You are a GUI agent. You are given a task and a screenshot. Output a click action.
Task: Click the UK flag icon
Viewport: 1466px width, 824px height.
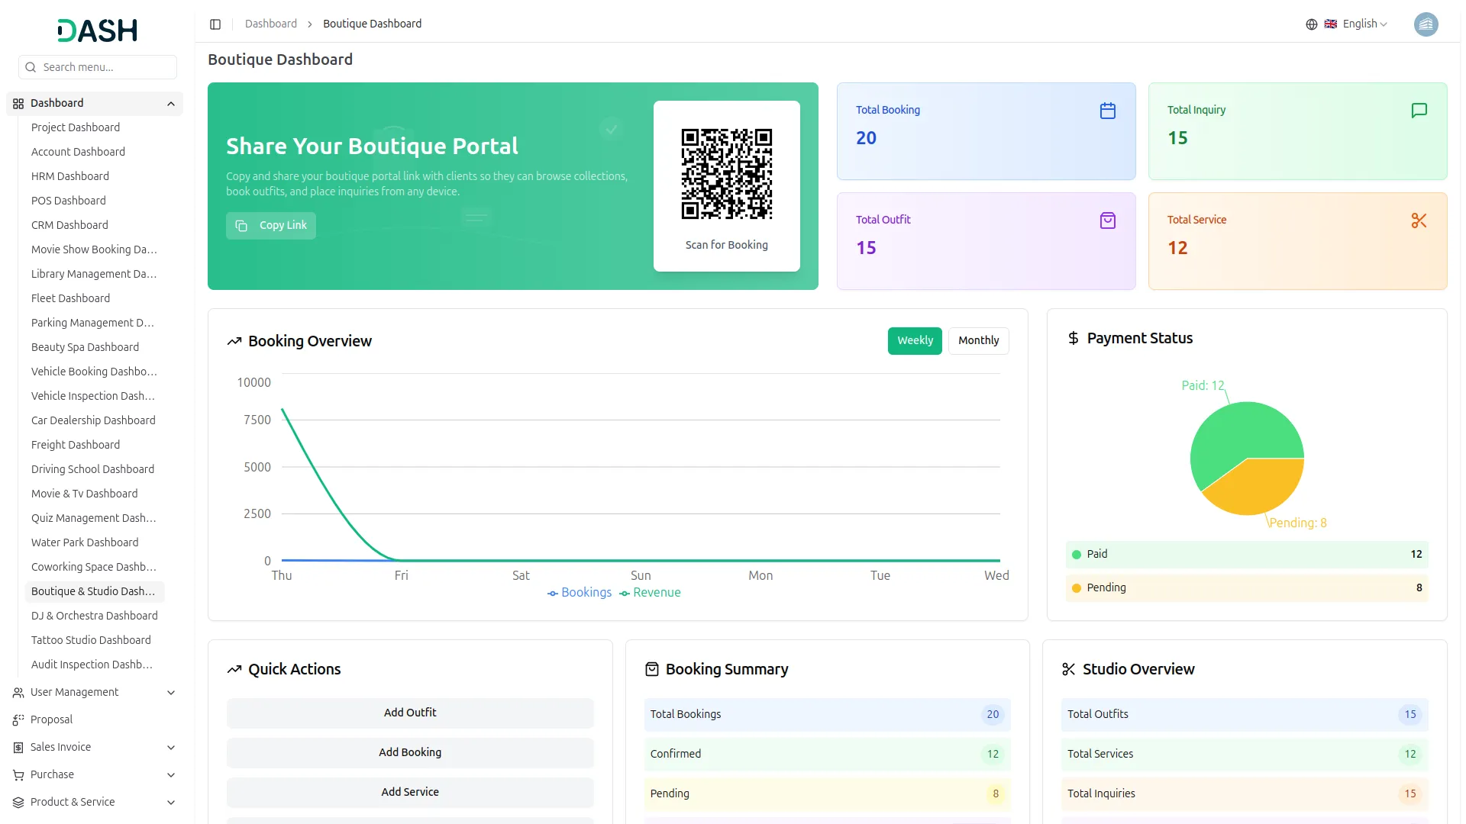click(x=1330, y=24)
